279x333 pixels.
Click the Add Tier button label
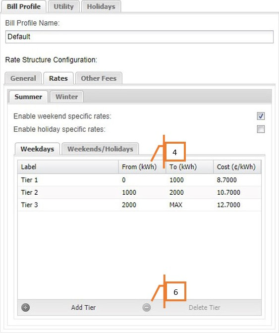[x=83, y=308]
